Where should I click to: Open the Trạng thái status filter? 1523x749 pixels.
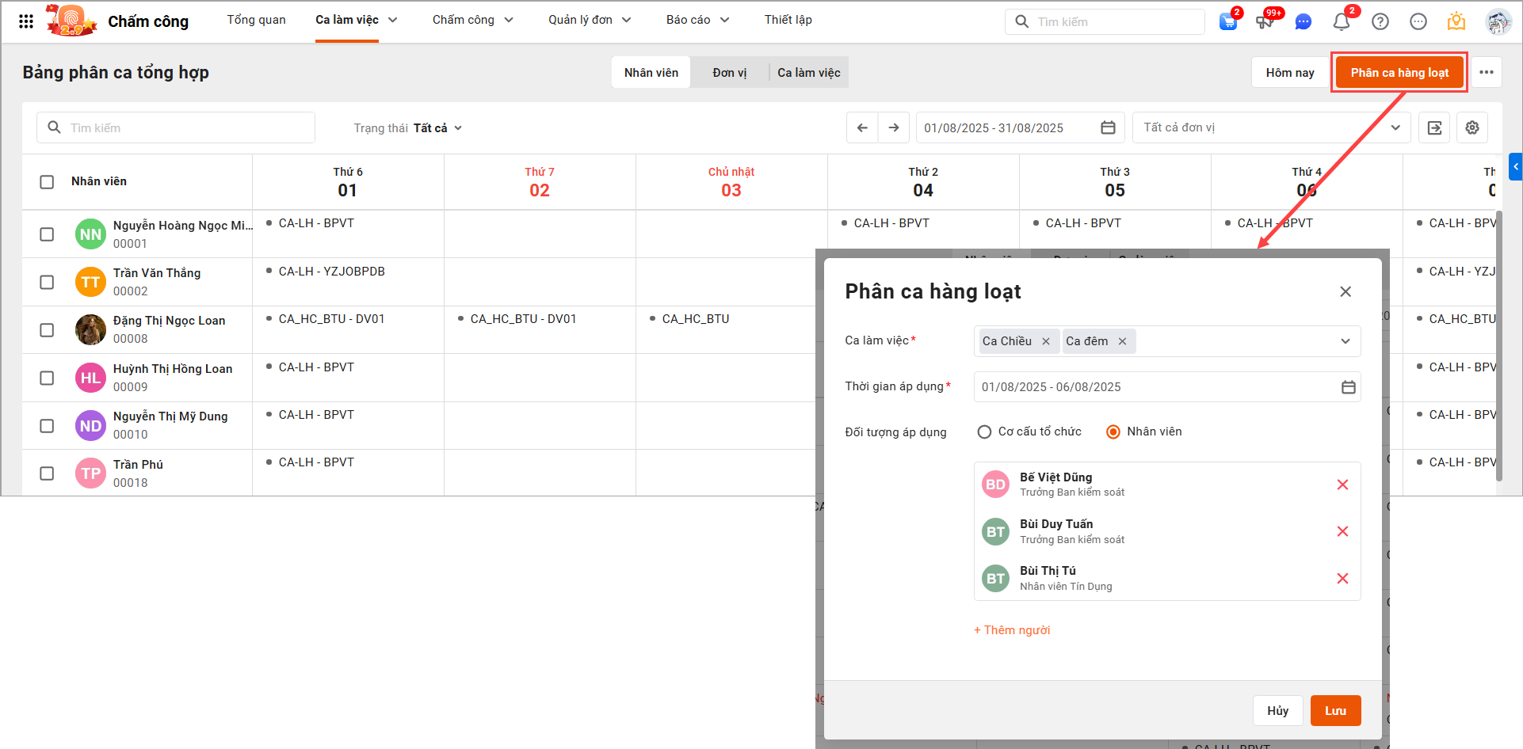click(407, 128)
